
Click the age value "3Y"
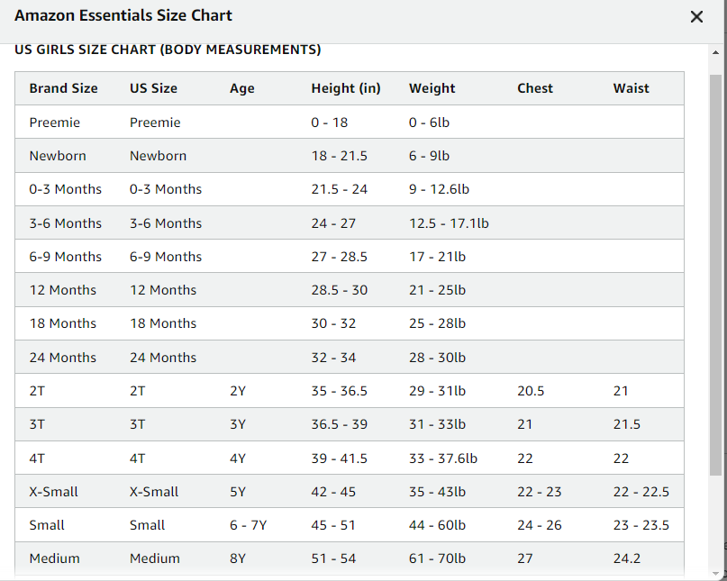(238, 424)
